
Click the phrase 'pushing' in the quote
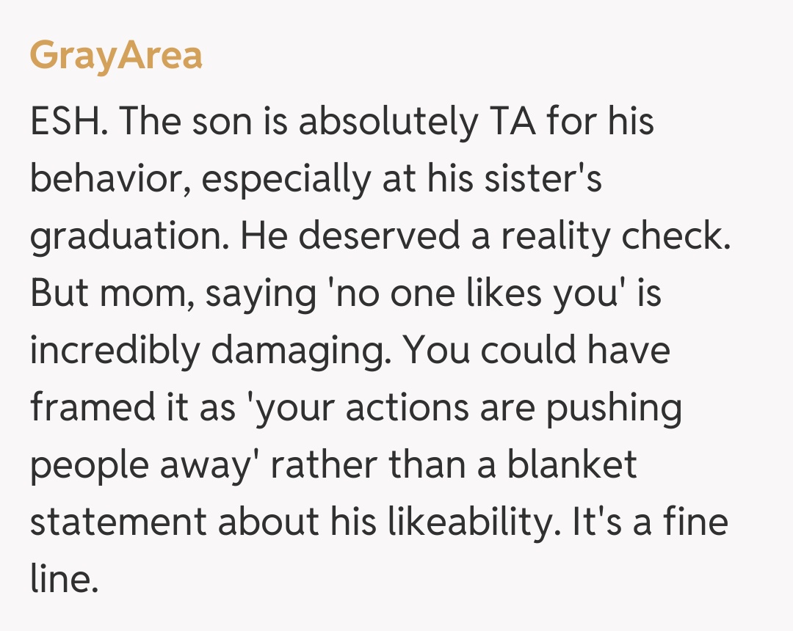(613, 409)
